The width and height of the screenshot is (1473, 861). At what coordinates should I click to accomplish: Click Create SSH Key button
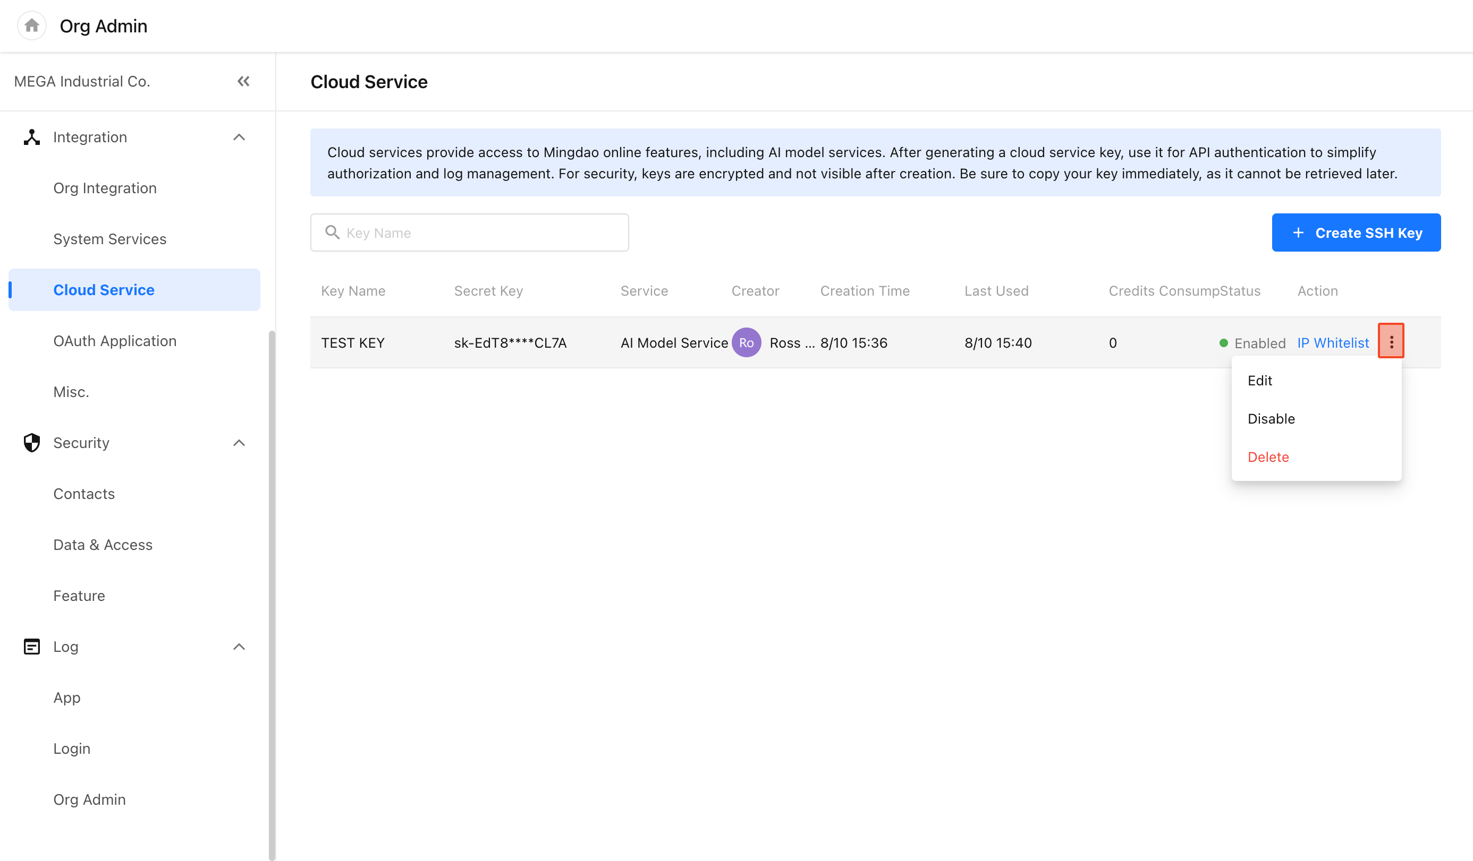pyautogui.click(x=1356, y=233)
